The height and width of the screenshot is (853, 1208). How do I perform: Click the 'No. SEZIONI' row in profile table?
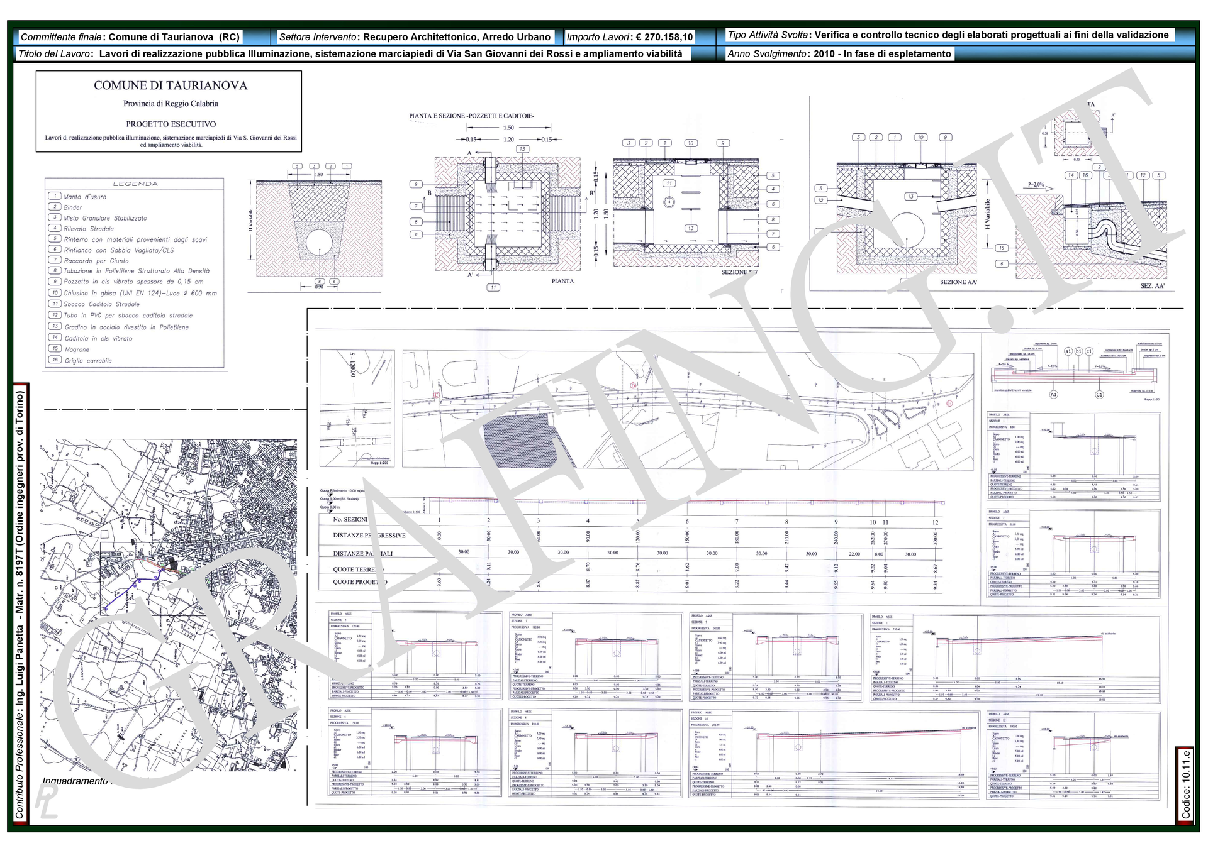coord(350,520)
